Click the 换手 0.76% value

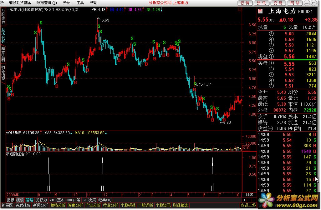pos(280,117)
